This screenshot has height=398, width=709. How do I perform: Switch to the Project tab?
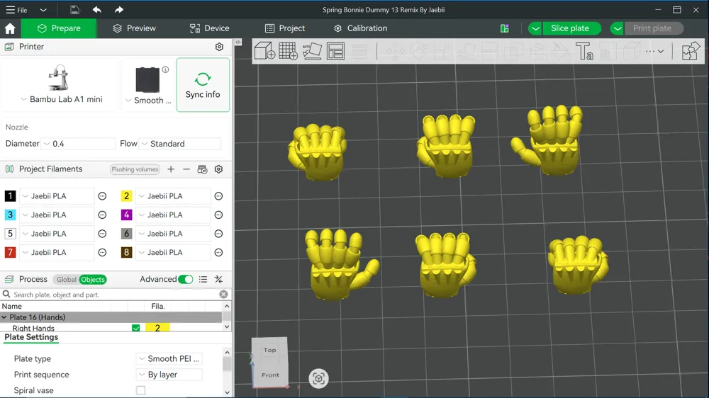point(285,28)
